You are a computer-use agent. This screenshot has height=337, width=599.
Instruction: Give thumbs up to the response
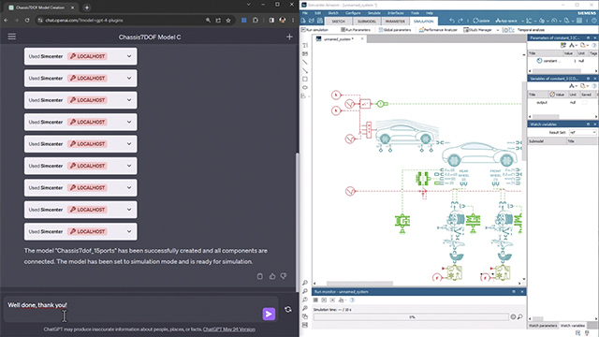[272, 276]
